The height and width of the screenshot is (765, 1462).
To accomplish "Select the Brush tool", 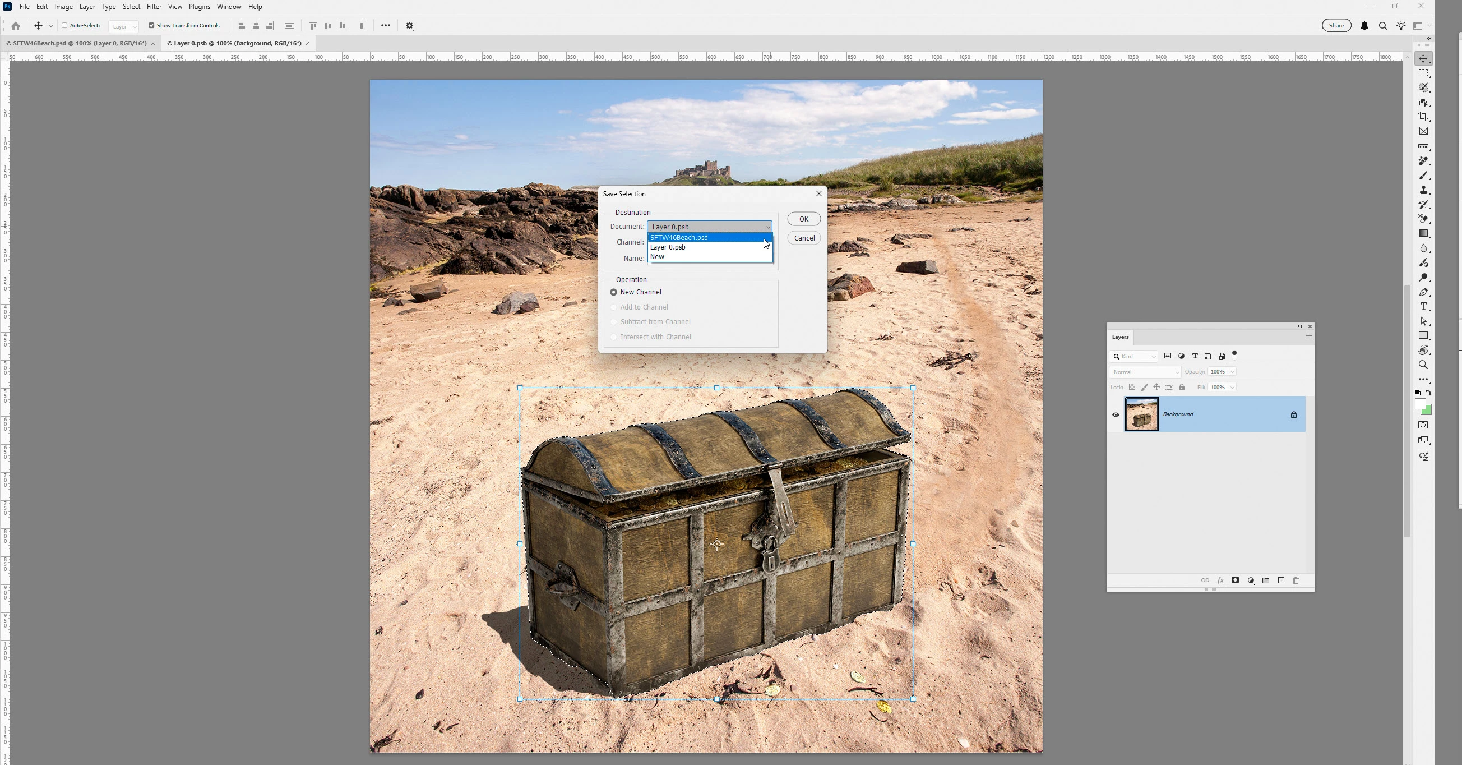I will pos(1423,176).
